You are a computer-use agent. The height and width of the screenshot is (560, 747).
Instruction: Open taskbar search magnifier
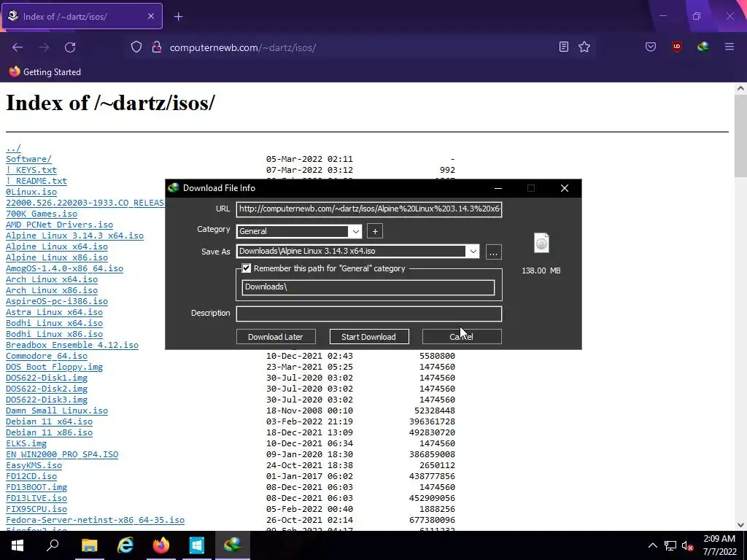click(53, 545)
